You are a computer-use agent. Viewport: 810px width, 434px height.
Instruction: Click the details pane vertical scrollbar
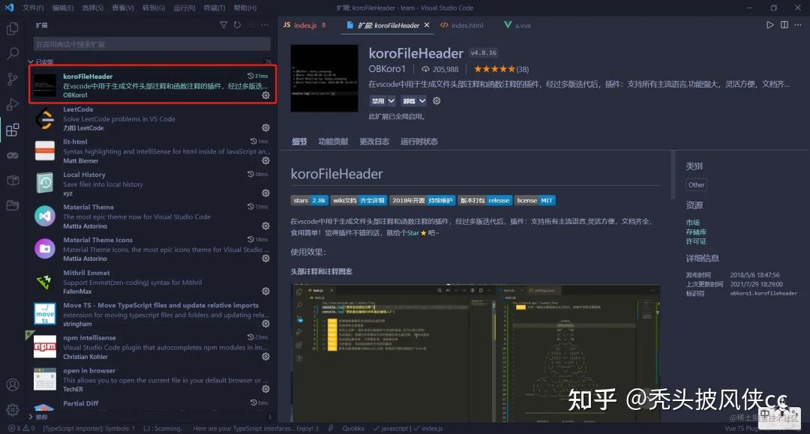tap(673, 175)
